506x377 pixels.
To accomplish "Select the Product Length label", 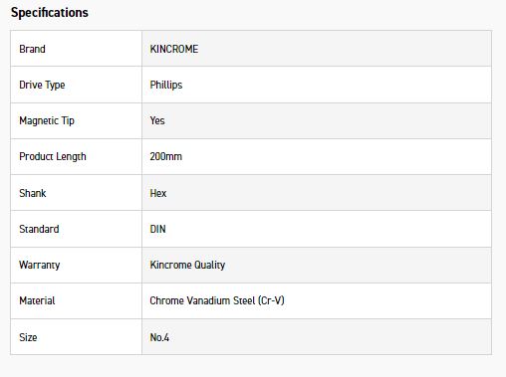I will (53, 157).
